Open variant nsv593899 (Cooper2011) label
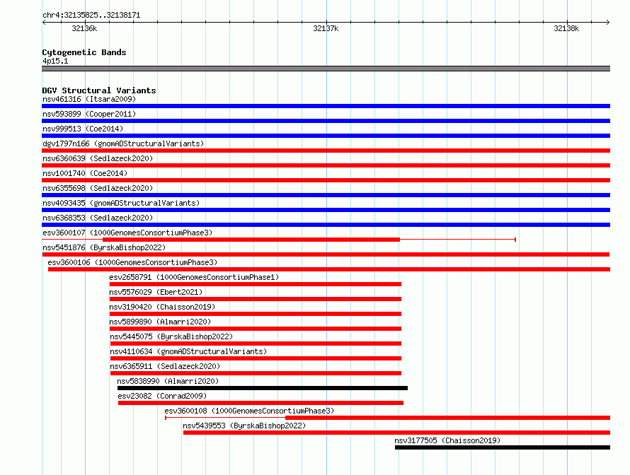The image size is (630, 475). tap(89, 114)
